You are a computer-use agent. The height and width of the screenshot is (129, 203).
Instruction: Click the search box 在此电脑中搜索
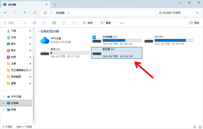click(179, 13)
